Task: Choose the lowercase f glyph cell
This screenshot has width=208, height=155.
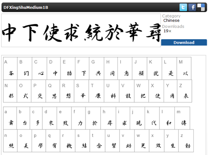Action: [79, 118]
